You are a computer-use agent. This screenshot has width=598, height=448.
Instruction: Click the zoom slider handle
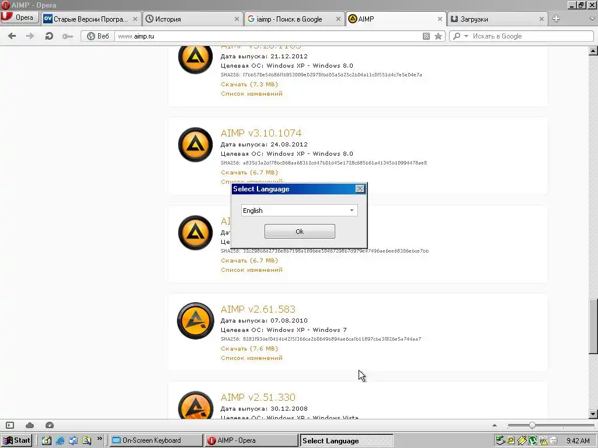click(x=532, y=425)
